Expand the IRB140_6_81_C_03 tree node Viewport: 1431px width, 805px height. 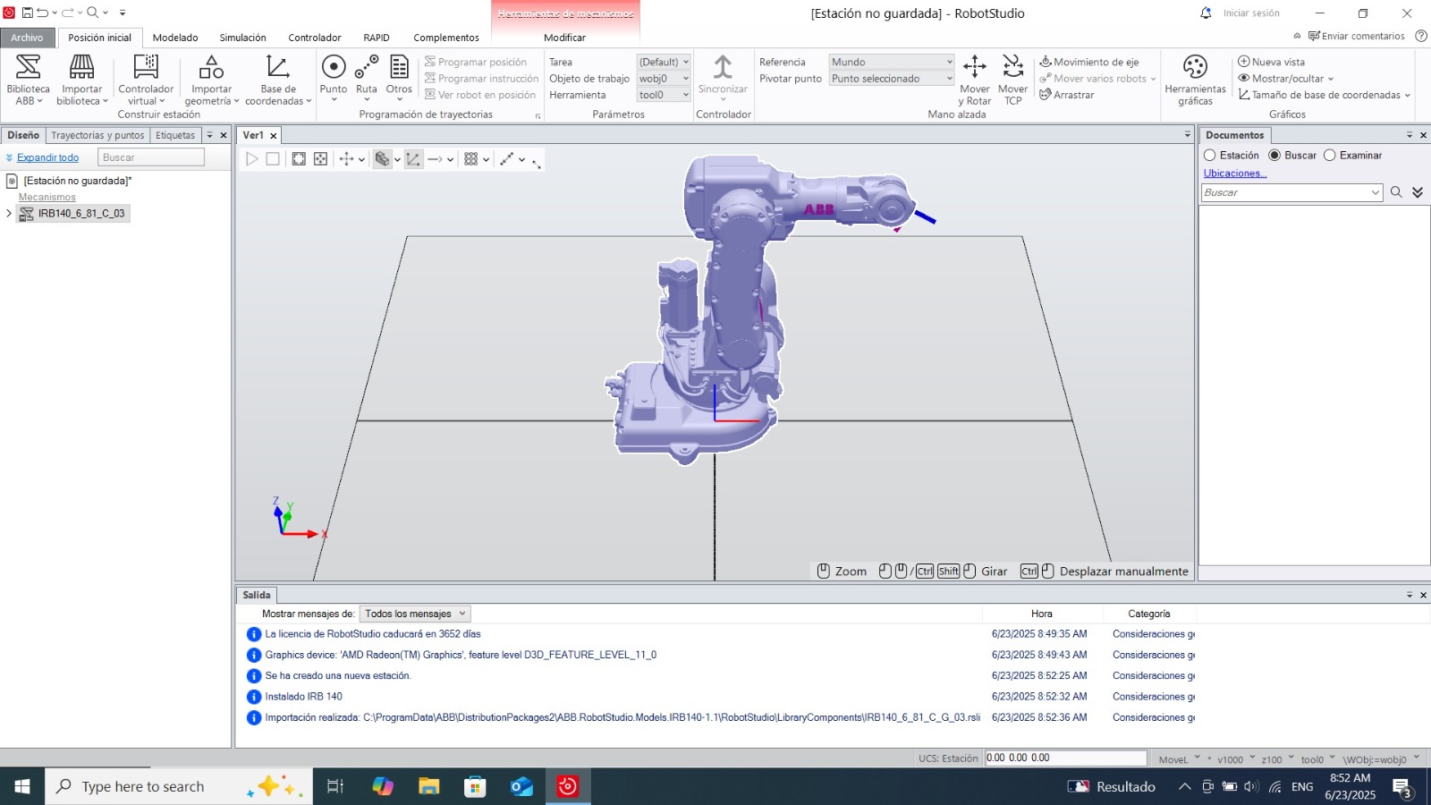pyautogui.click(x=9, y=213)
